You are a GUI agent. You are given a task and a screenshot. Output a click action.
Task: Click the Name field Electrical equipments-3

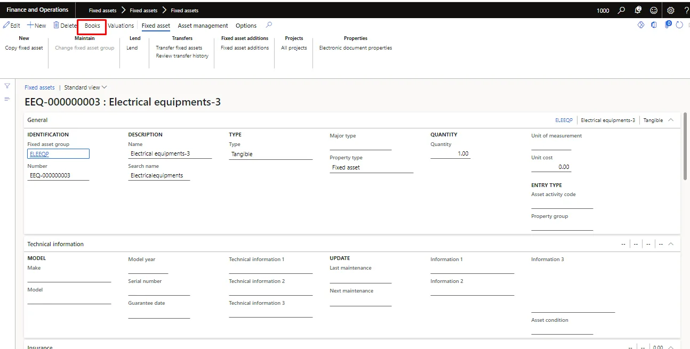[170, 154]
